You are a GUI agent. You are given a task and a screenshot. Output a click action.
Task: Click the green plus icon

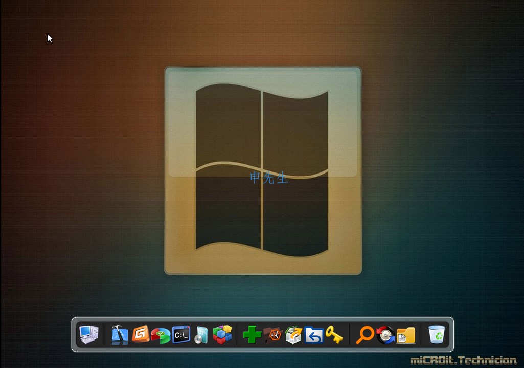pos(252,335)
